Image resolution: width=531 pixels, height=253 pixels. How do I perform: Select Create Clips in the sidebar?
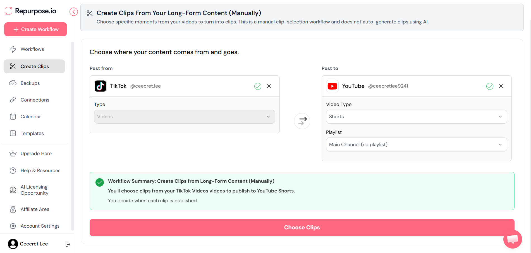point(34,66)
